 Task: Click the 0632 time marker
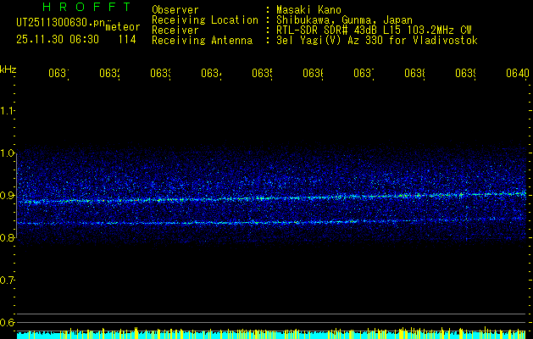[x=109, y=73]
